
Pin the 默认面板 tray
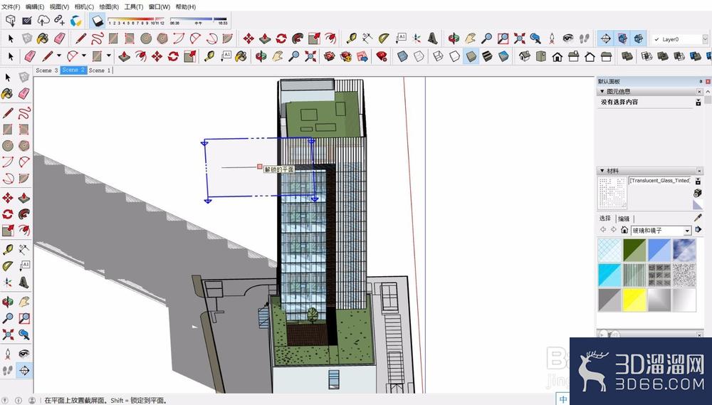tap(701, 82)
